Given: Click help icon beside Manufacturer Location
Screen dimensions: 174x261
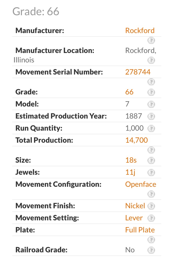Looking at the screenshot, I should click(x=151, y=60).
